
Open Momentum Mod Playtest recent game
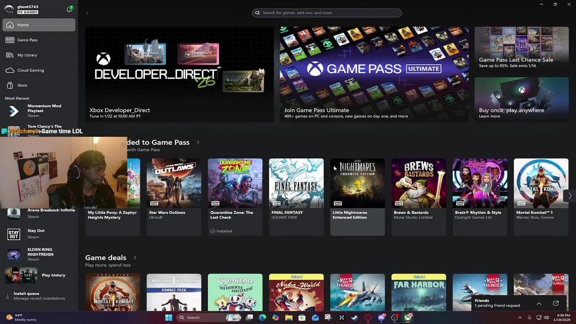[x=39, y=111]
